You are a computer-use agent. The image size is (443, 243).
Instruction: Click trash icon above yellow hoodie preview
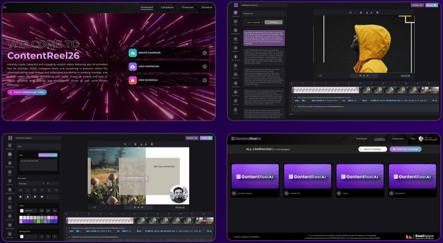[377, 13]
